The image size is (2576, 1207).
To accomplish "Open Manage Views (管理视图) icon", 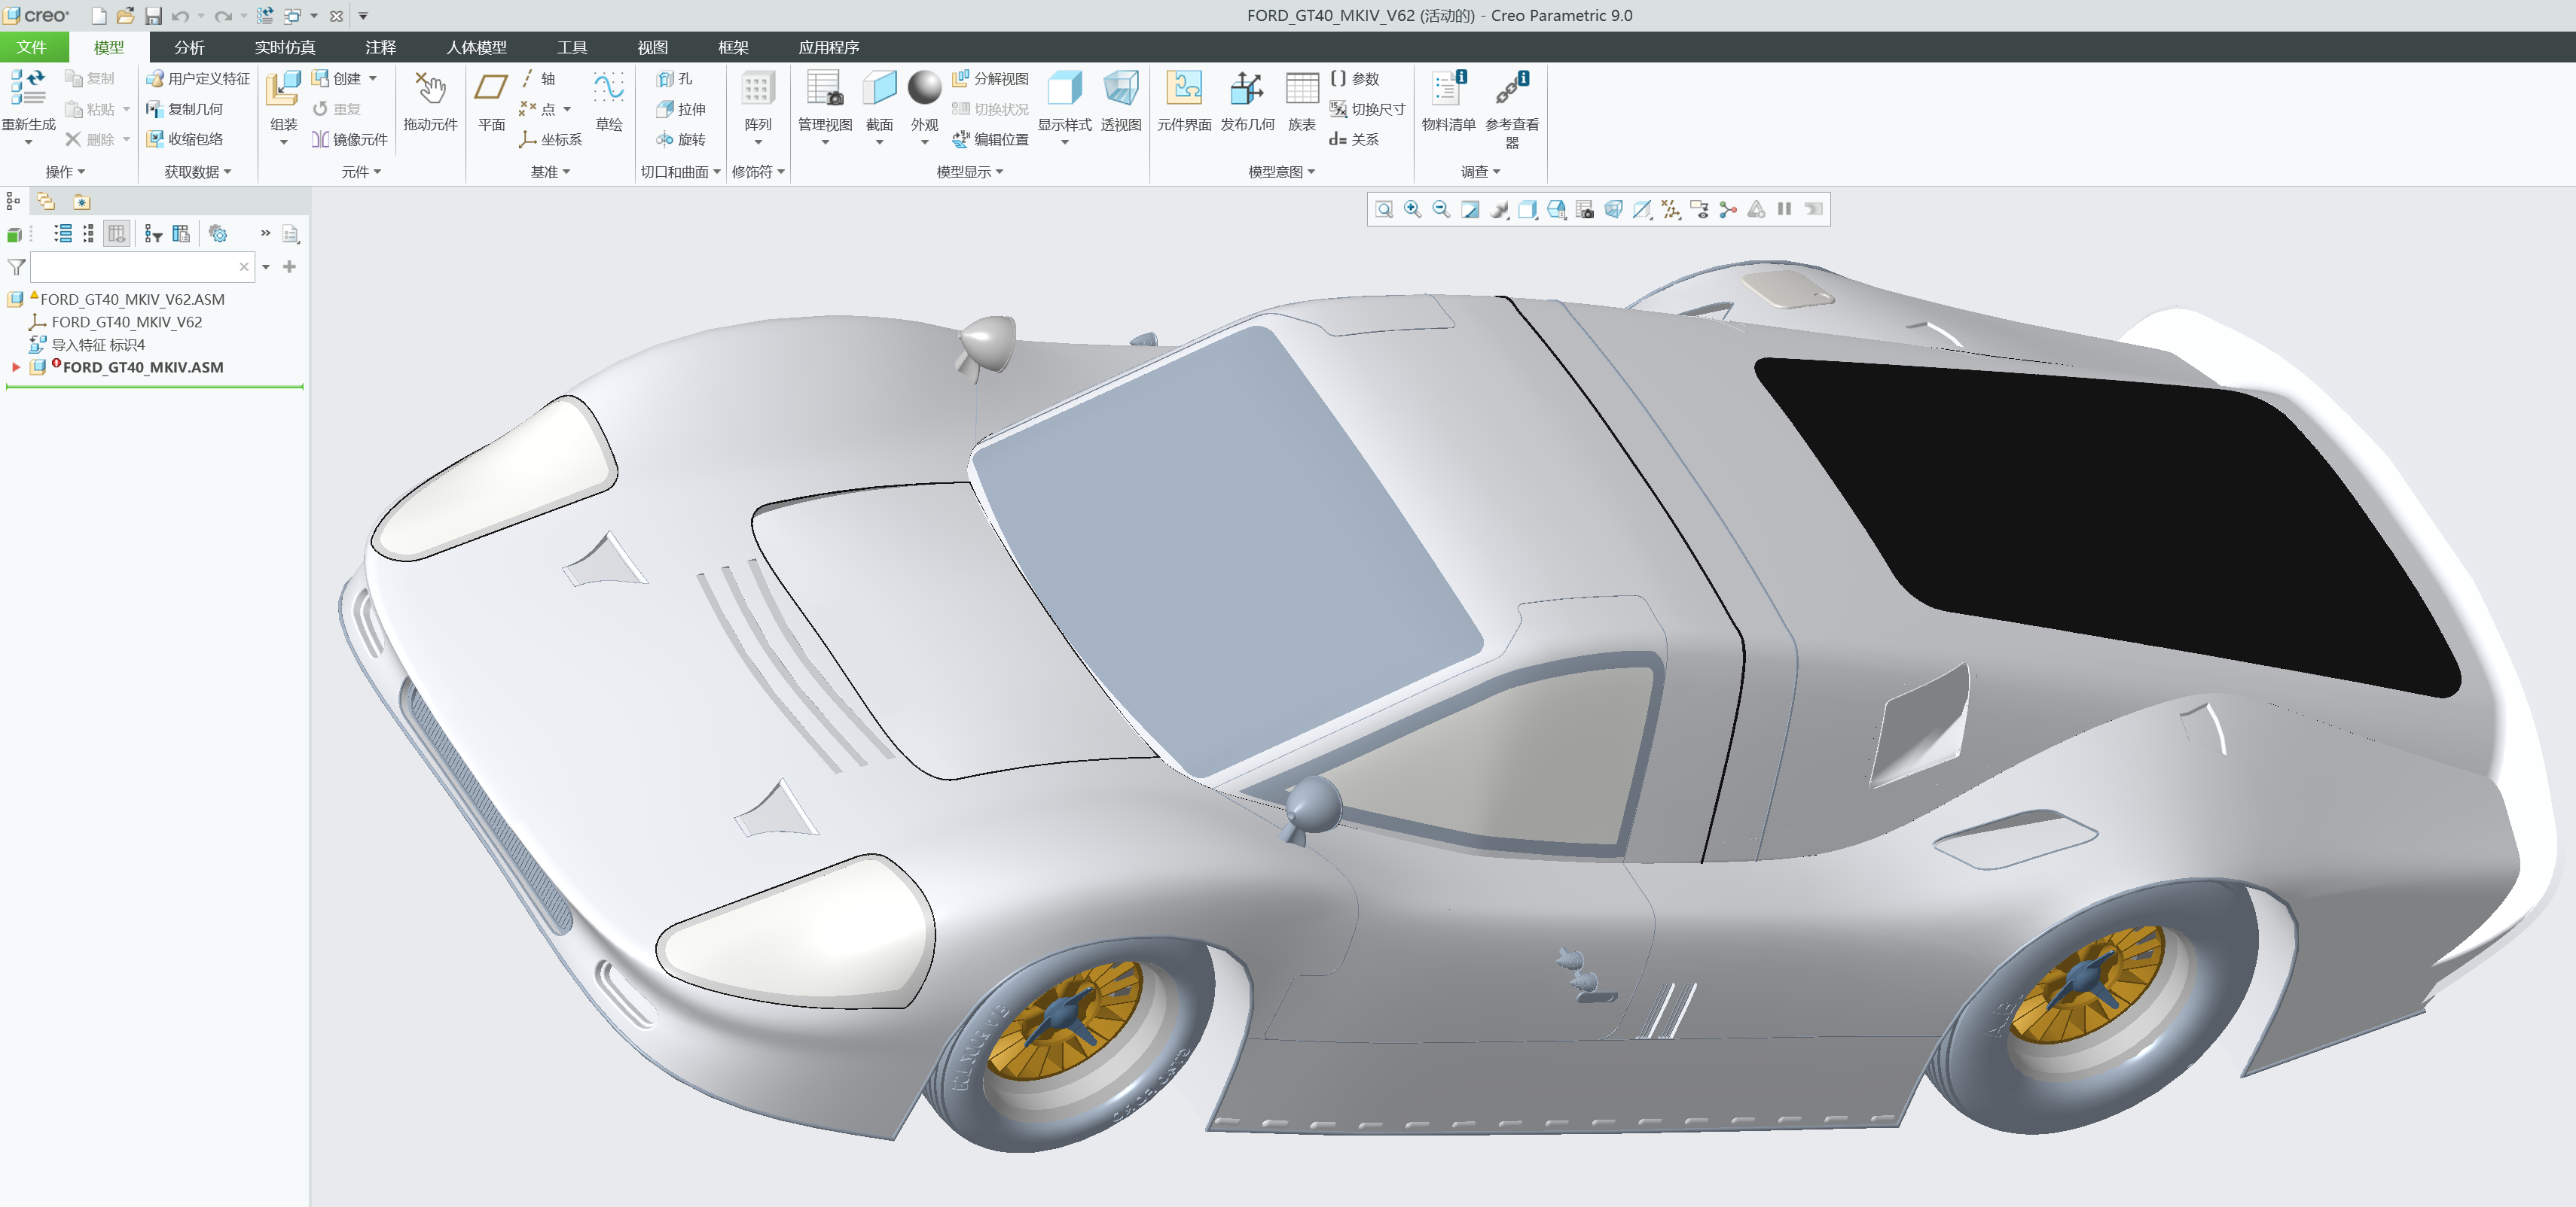I will pyautogui.click(x=825, y=88).
